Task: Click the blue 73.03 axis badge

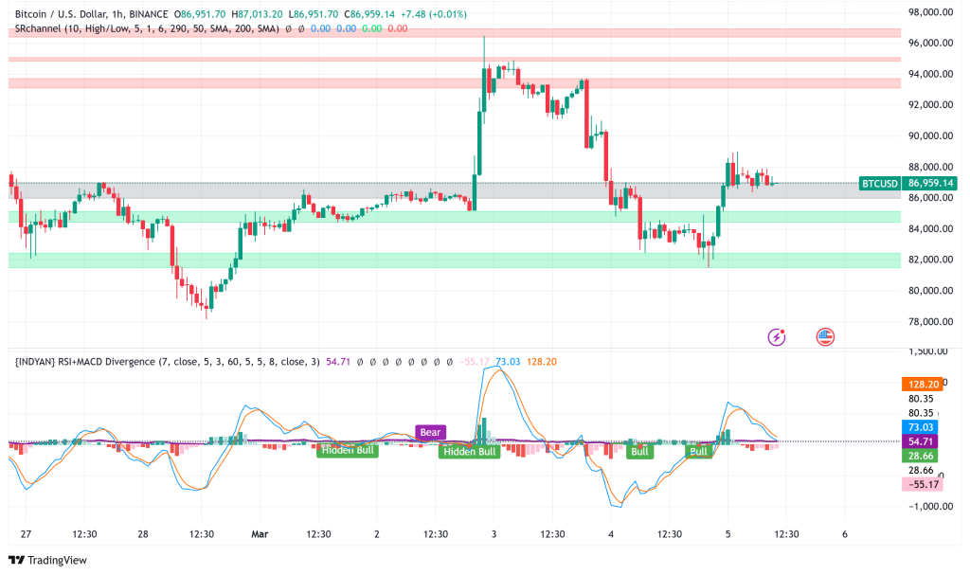Action: (x=920, y=427)
